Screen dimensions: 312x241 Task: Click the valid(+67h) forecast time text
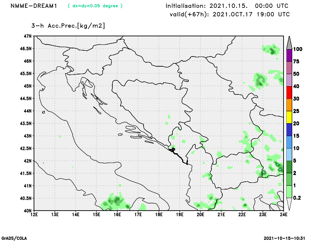[x=230, y=14]
